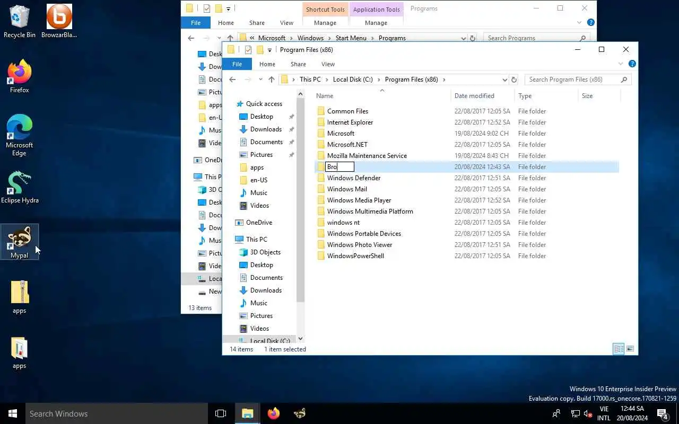Viewport: 679px width, 424px height.
Task: Select Application Tools tab in Programs window
Action: point(376,10)
